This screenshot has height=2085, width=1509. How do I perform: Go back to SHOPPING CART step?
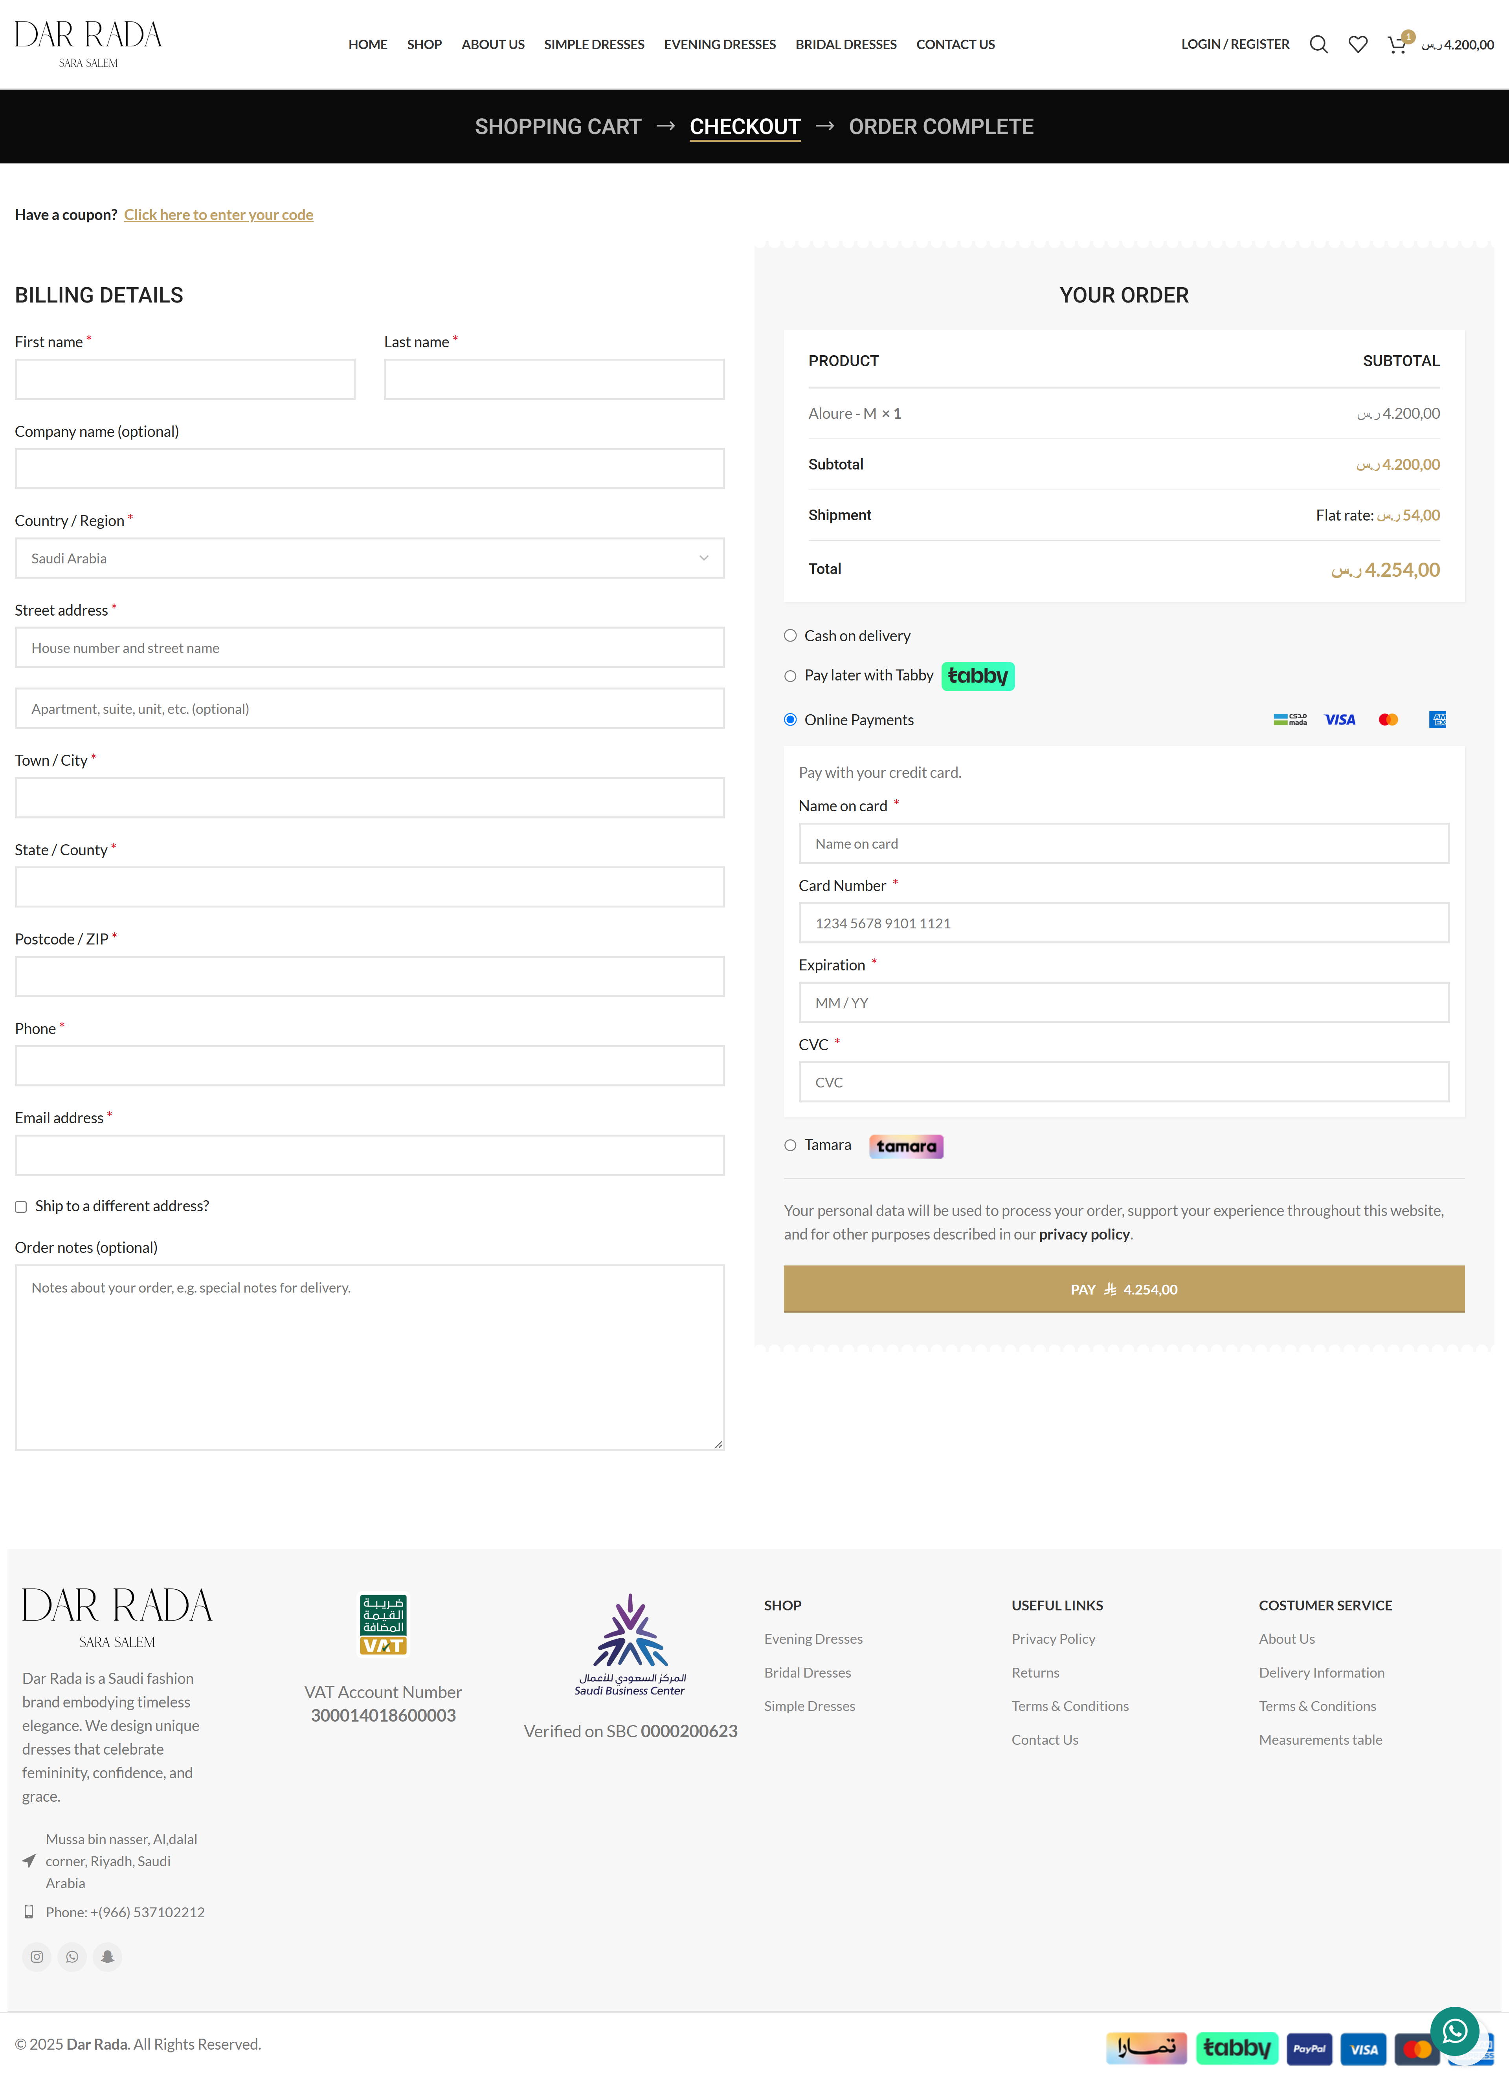point(558,127)
